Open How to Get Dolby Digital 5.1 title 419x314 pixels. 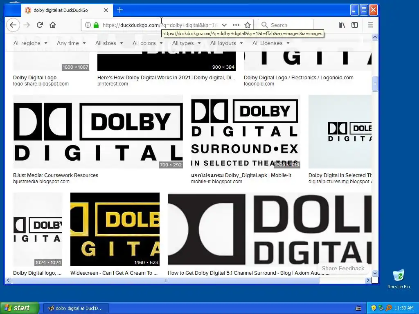click(x=248, y=273)
